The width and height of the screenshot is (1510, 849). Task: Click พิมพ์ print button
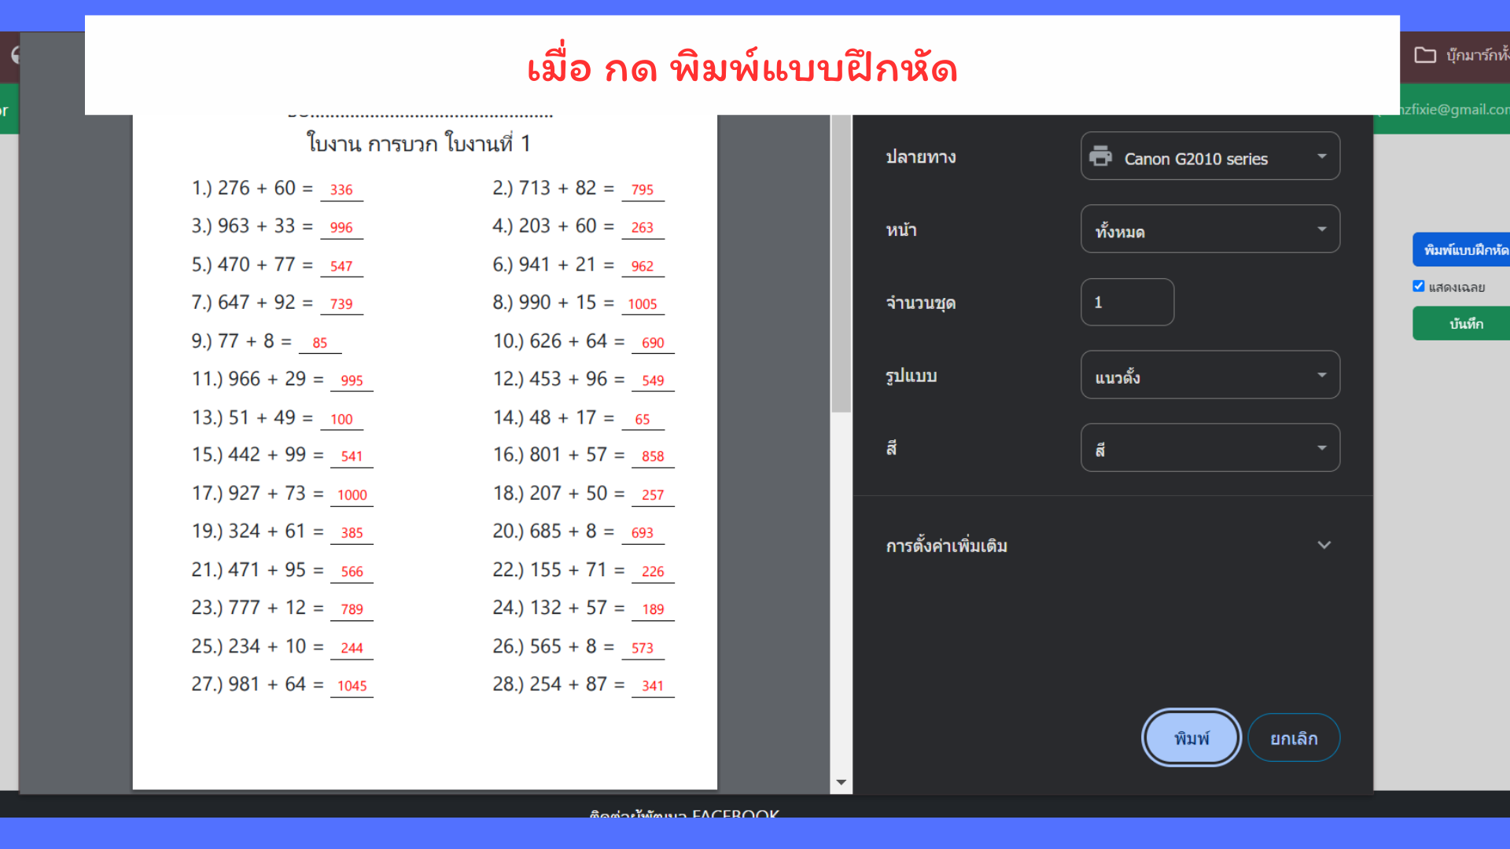(1190, 738)
